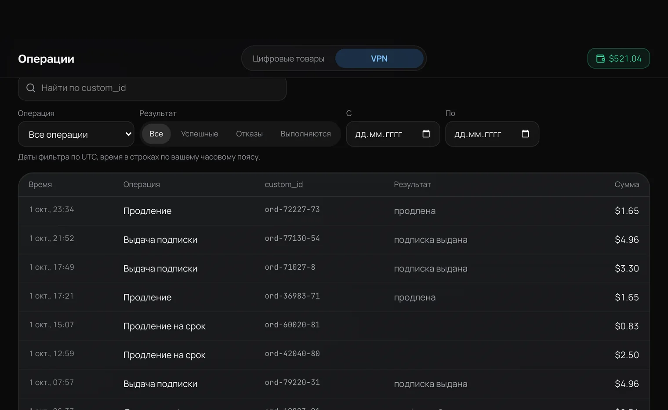Click the Операция column header in the table

(142, 184)
